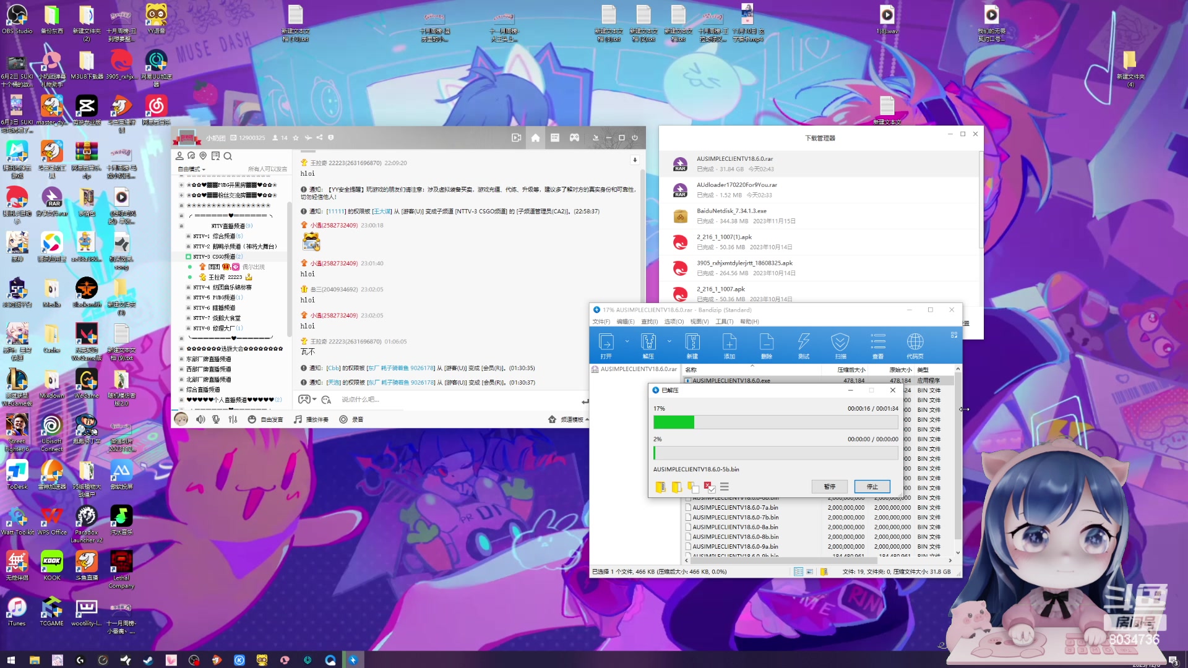Mute the speaker in YY bottom bar
Image resolution: width=1188 pixels, height=668 pixels.
200,419
